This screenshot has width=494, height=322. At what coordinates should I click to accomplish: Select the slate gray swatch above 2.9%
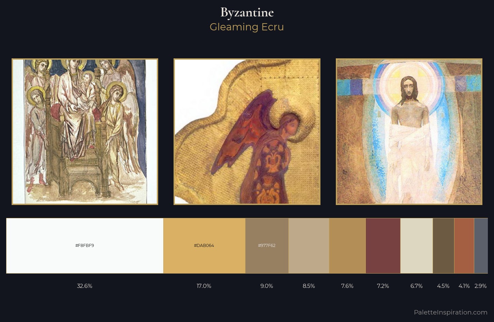pyautogui.click(x=481, y=246)
